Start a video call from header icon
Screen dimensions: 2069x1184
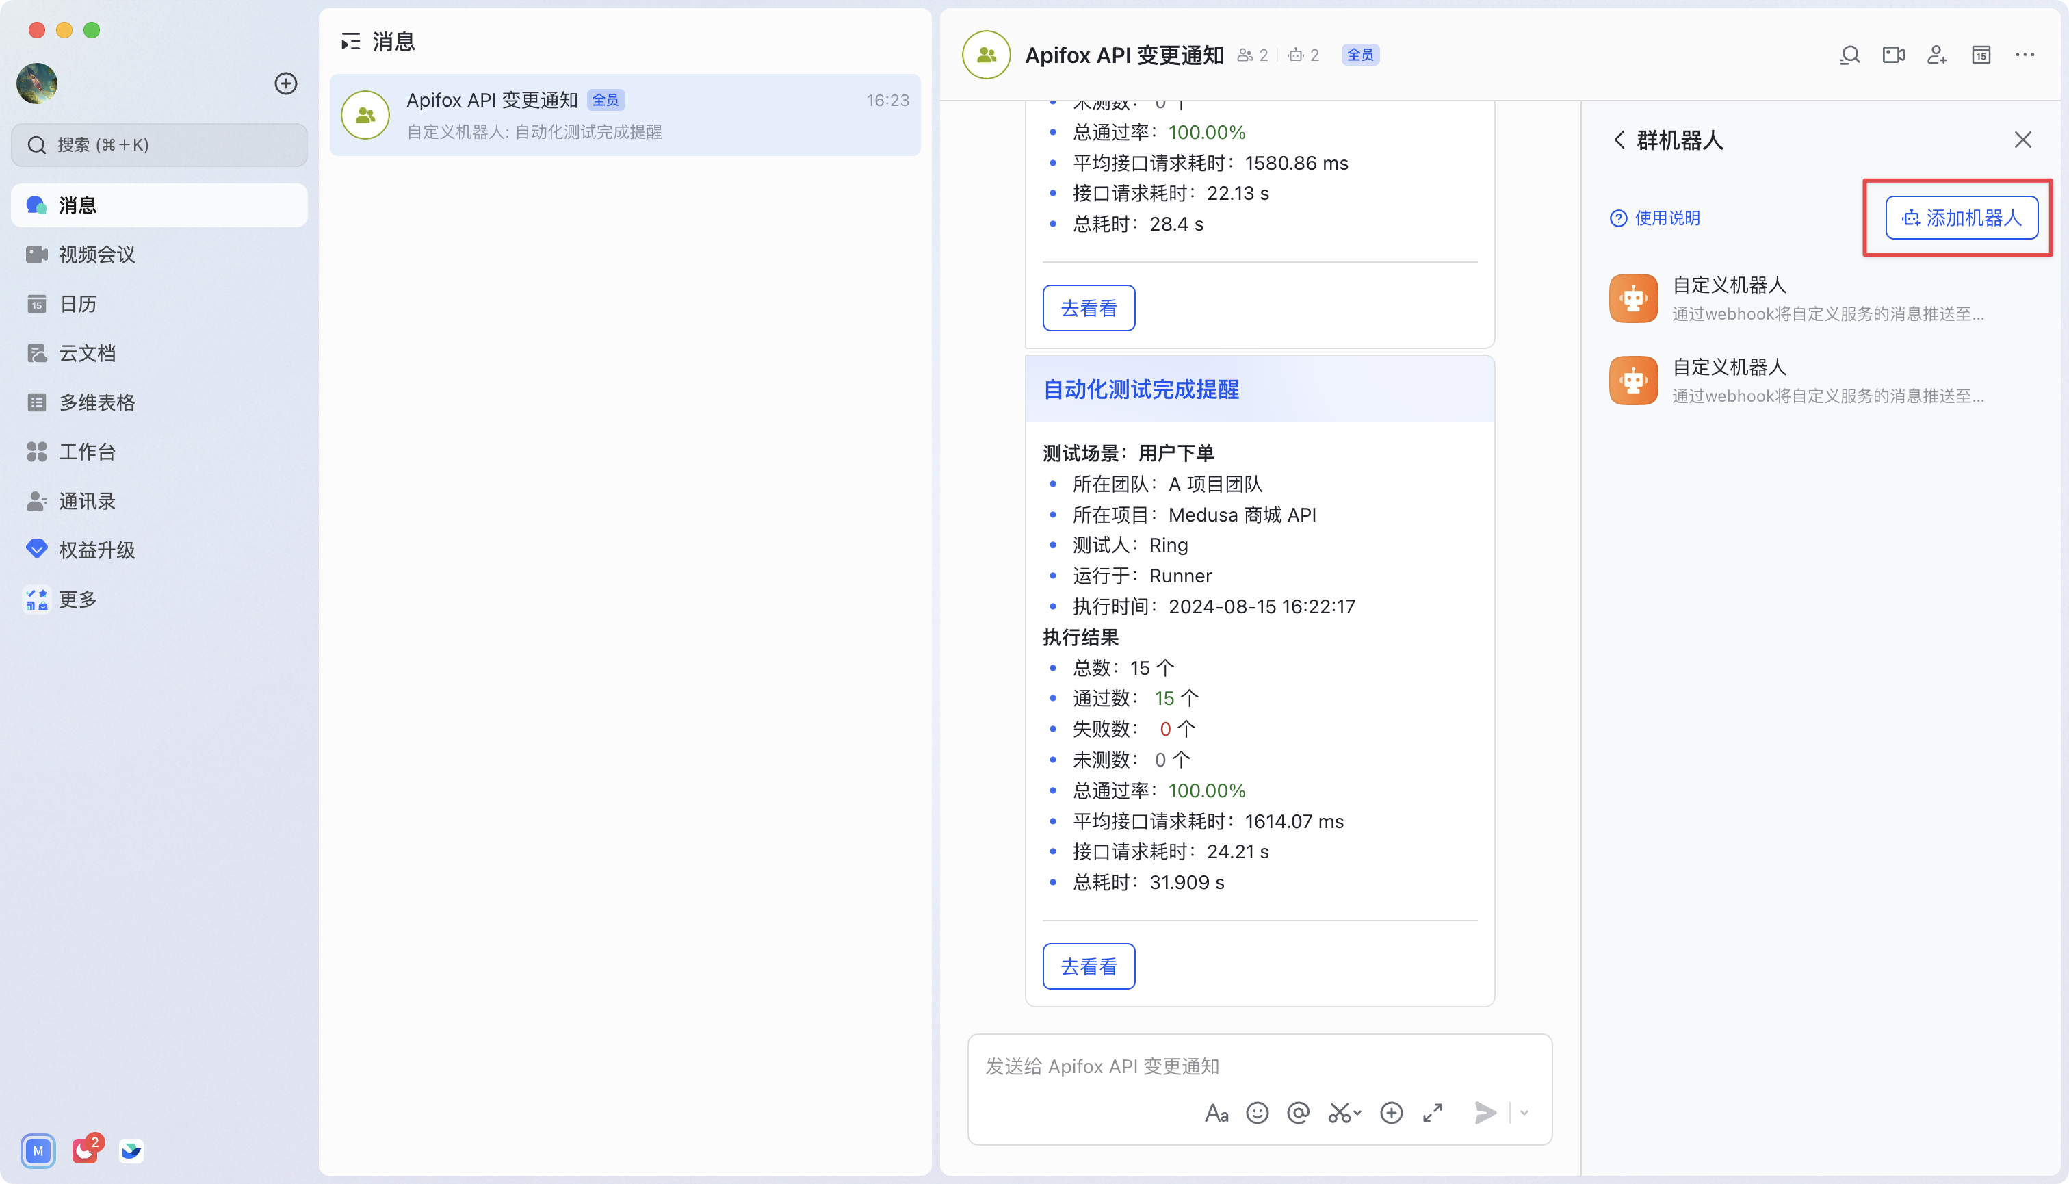pyautogui.click(x=1893, y=55)
